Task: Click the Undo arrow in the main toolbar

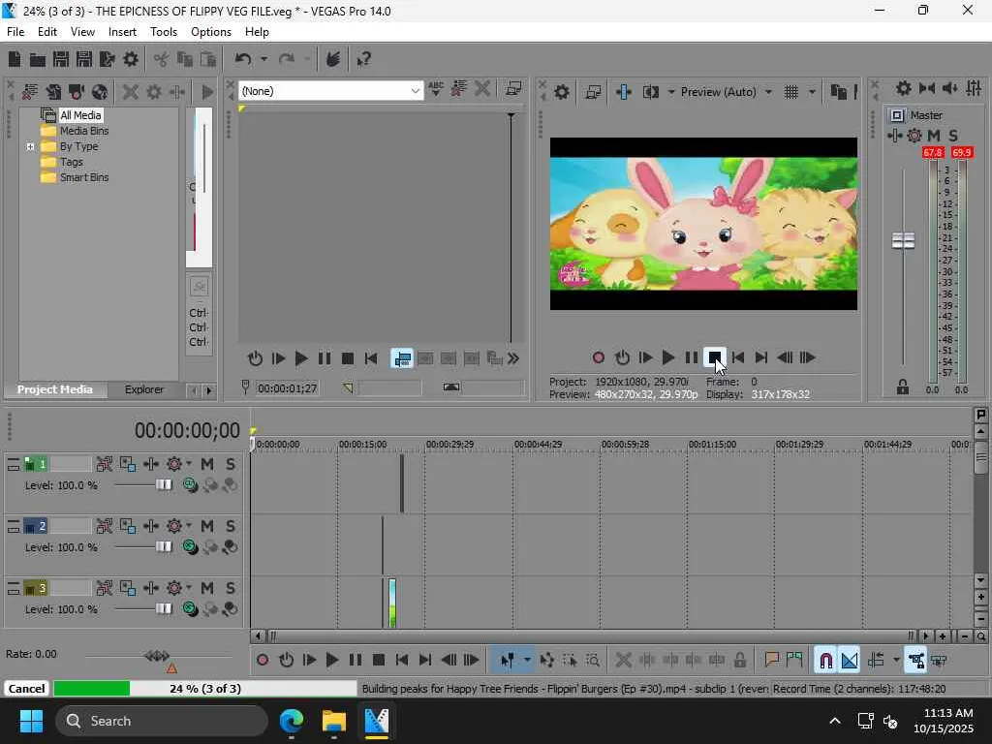Action: tap(242, 59)
